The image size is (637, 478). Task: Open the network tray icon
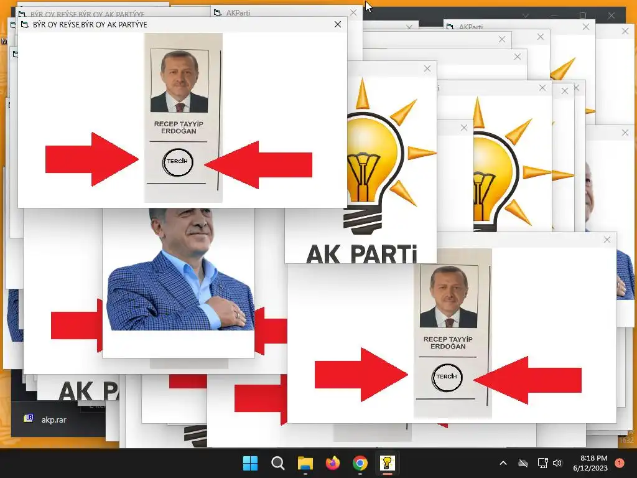[x=542, y=463]
